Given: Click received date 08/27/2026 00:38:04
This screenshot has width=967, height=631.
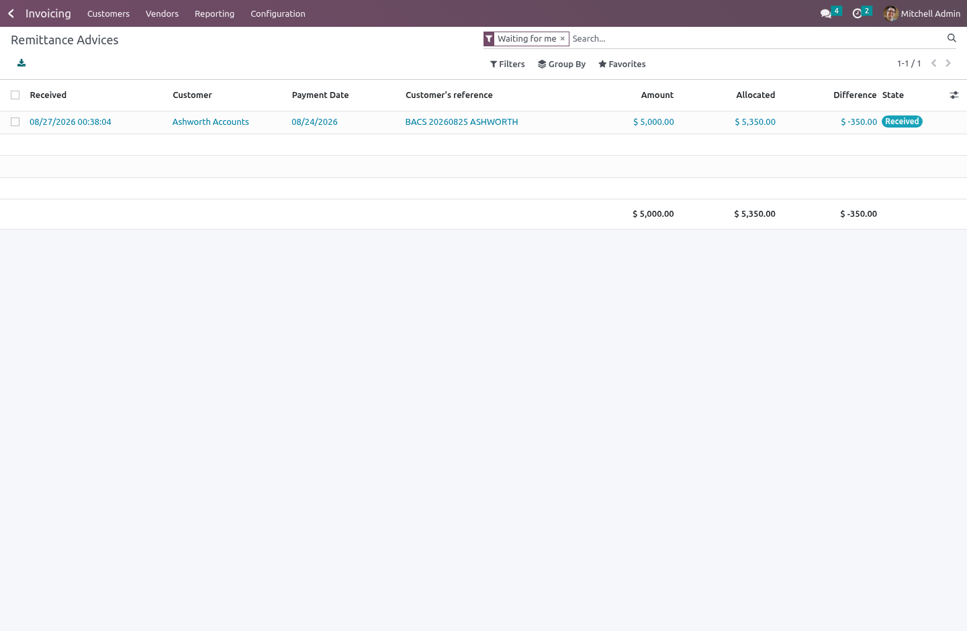Looking at the screenshot, I should coord(71,122).
